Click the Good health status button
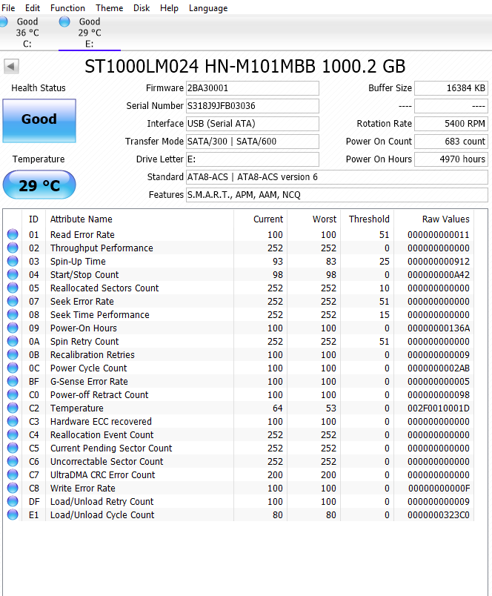 click(x=39, y=120)
